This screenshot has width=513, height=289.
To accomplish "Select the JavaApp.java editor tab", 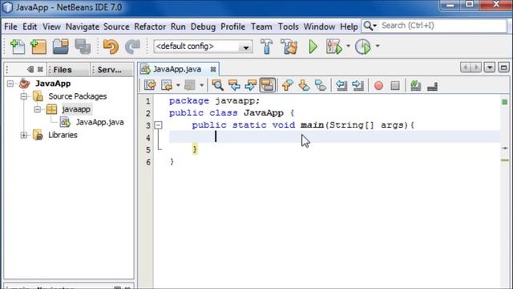I will 177,69.
